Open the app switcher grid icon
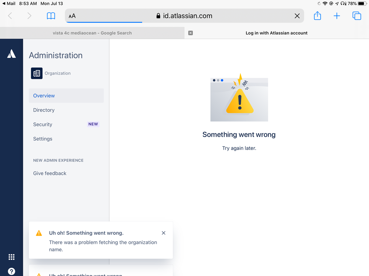 pos(11,257)
